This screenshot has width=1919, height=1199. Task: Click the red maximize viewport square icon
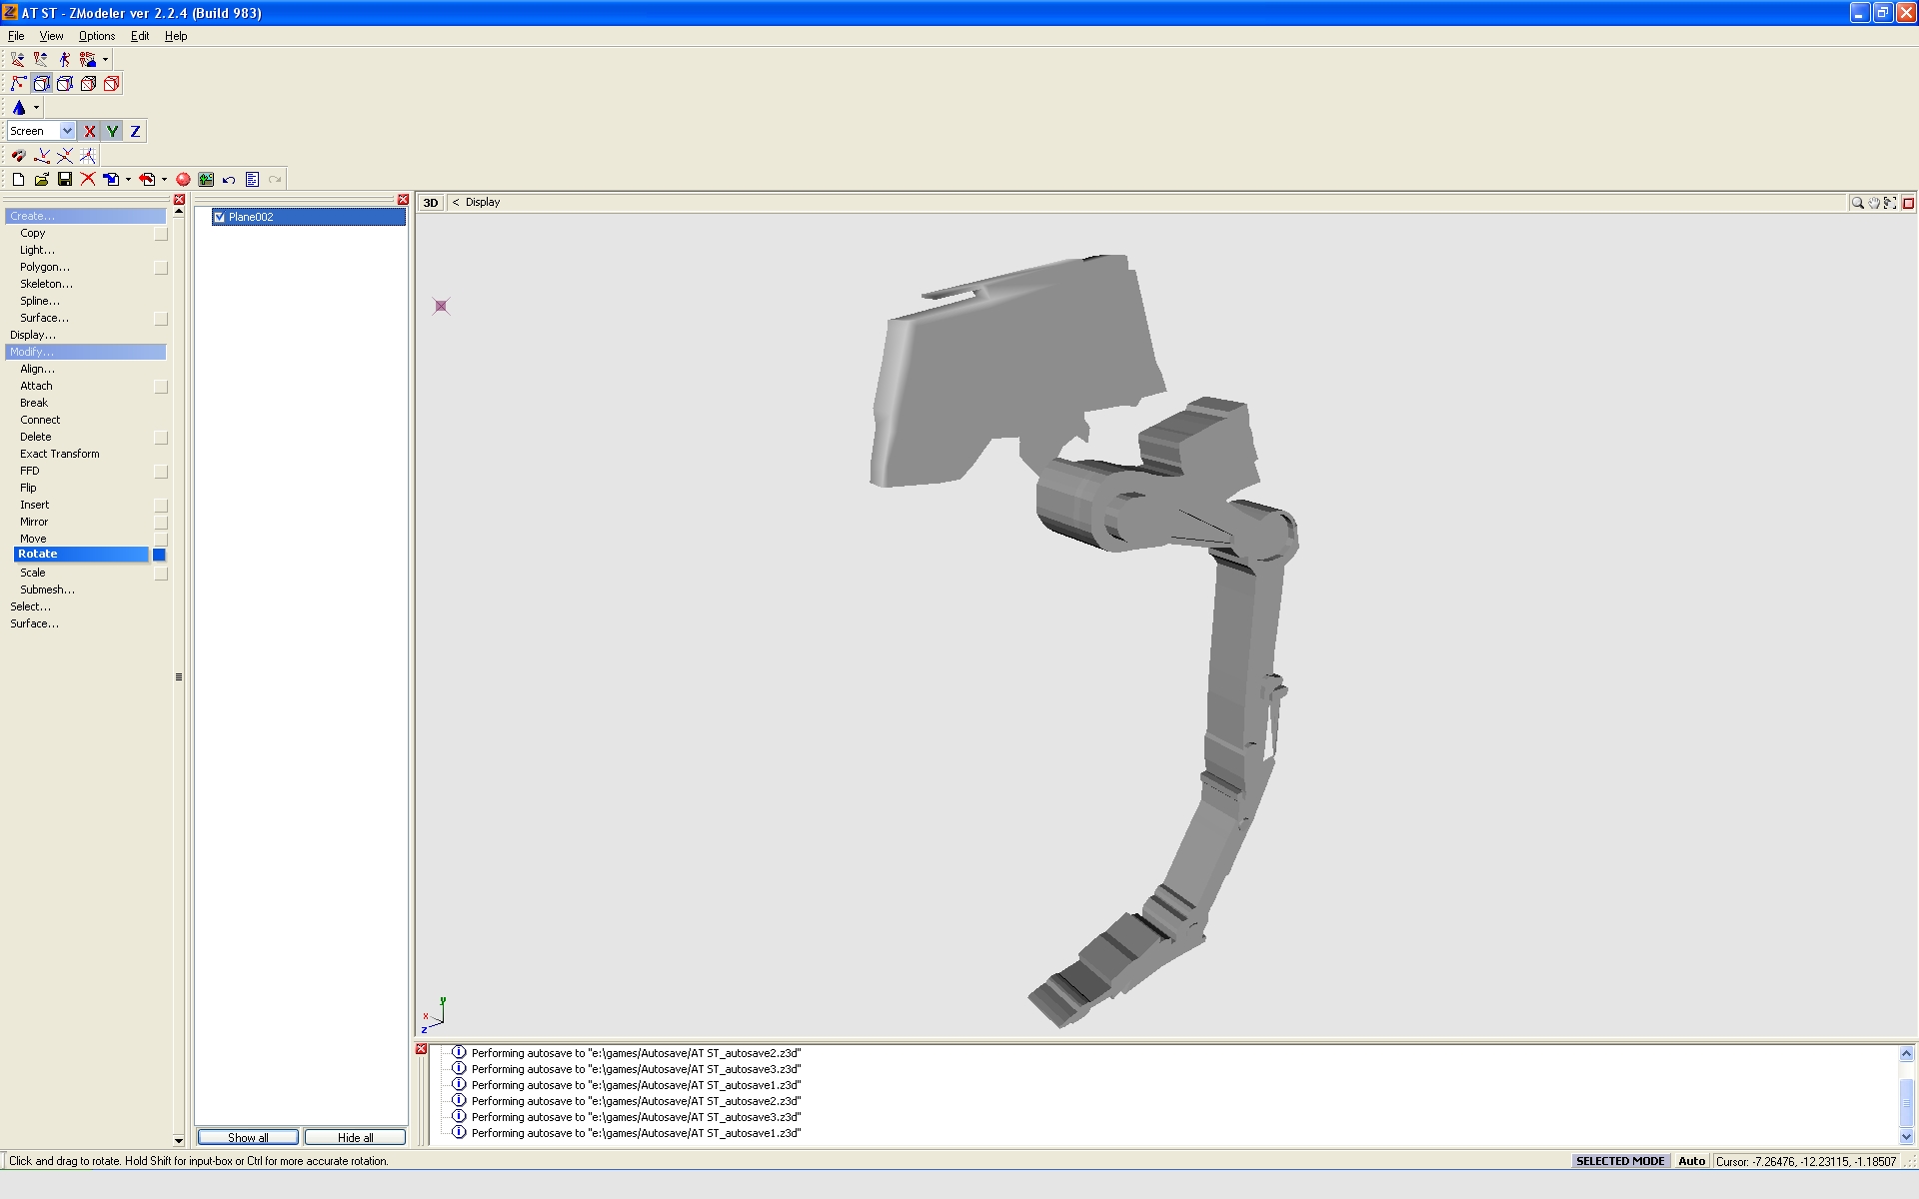coord(1908,203)
